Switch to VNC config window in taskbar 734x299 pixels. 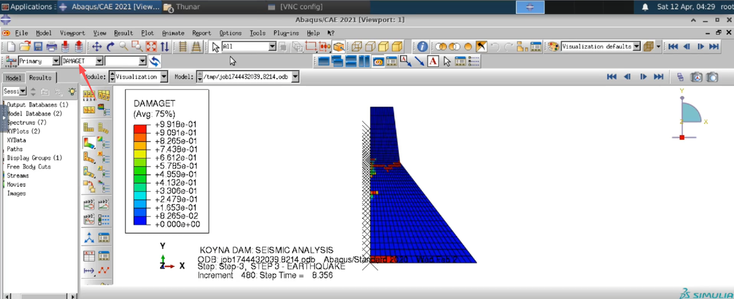pos(295,7)
